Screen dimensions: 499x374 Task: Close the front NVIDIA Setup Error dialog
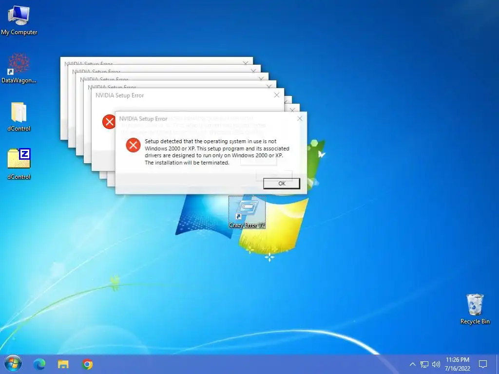pos(300,119)
